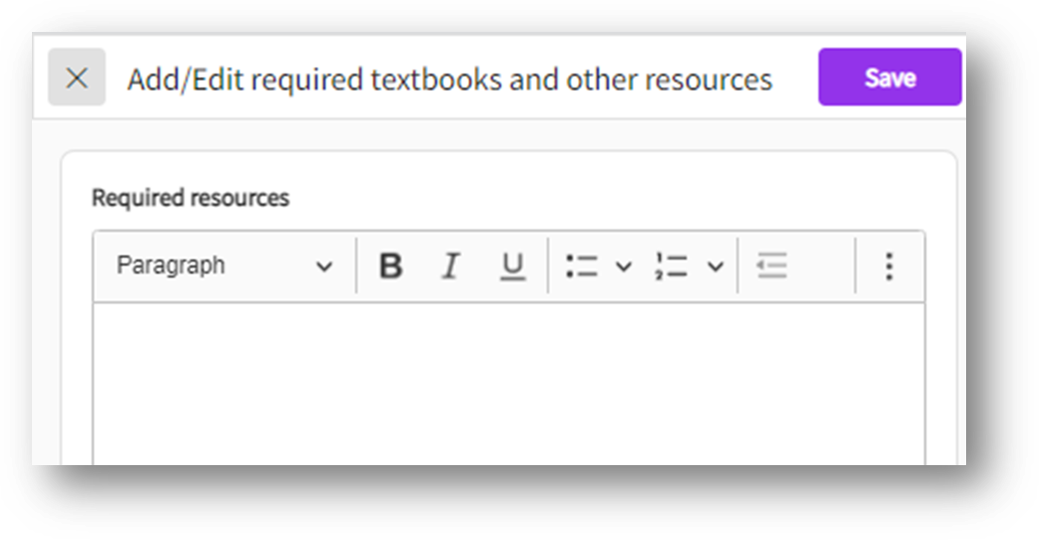Screen dimensions: 1039x540
Task: Apply italic formatting
Action: pyautogui.click(x=450, y=267)
